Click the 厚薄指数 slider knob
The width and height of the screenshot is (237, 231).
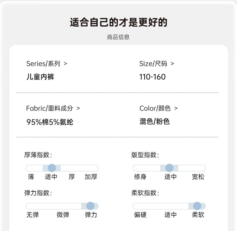click(52, 168)
